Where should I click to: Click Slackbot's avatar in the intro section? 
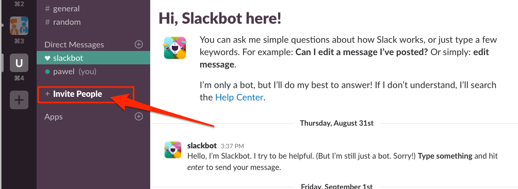pyautogui.click(x=175, y=48)
